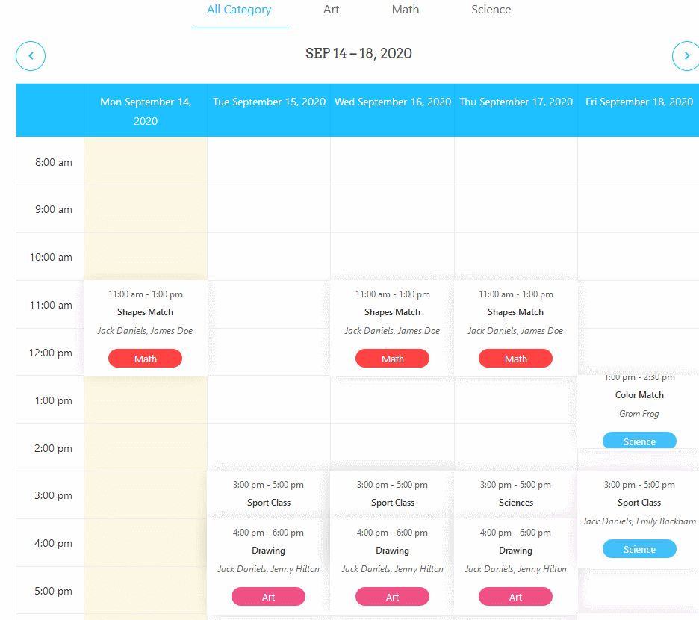Open the Art category tab
The image size is (699, 620).
(x=332, y=10)
